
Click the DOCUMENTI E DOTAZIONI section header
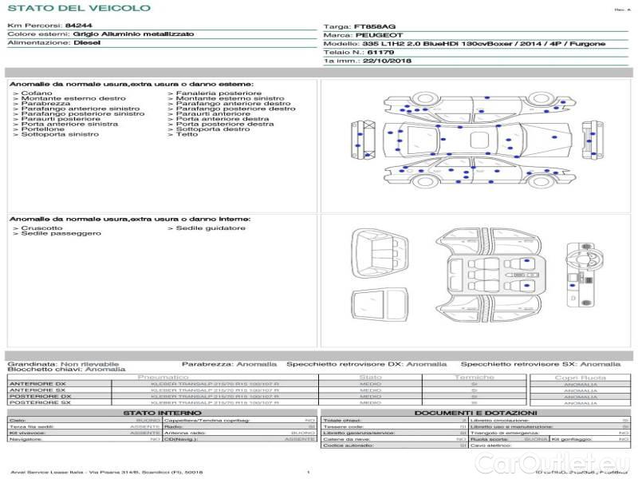pos(476,413)
